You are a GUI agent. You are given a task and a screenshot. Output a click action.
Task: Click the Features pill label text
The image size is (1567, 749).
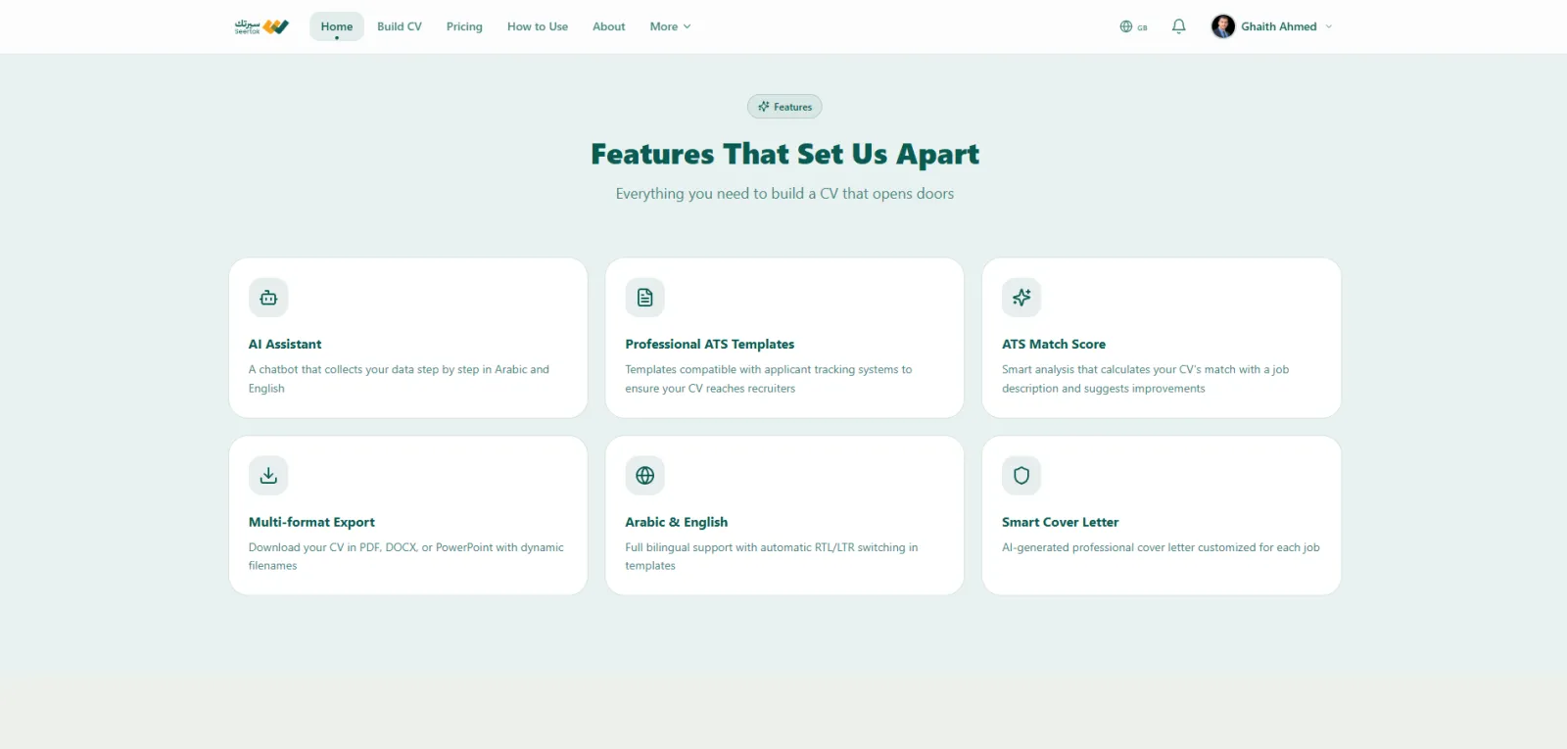pyautogui.click(x=792, y=107)
